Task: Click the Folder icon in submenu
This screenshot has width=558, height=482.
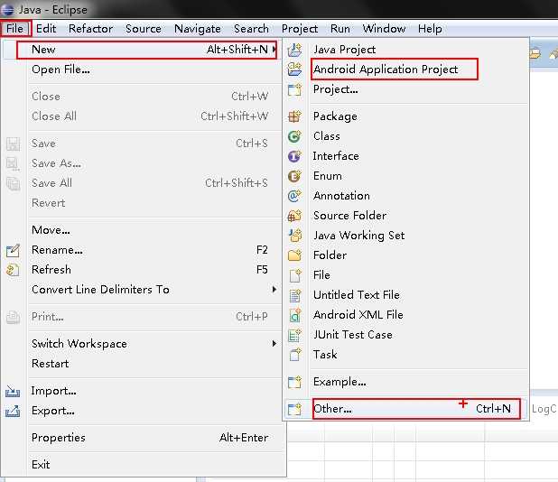Action: pos(294,255)
